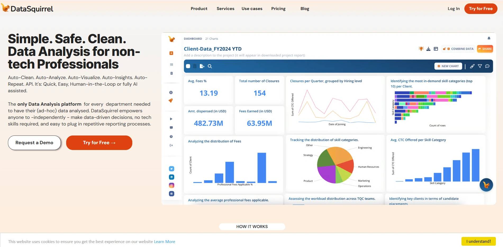
Task: Open the Instagram icon in sidebar
Action: 171,185
